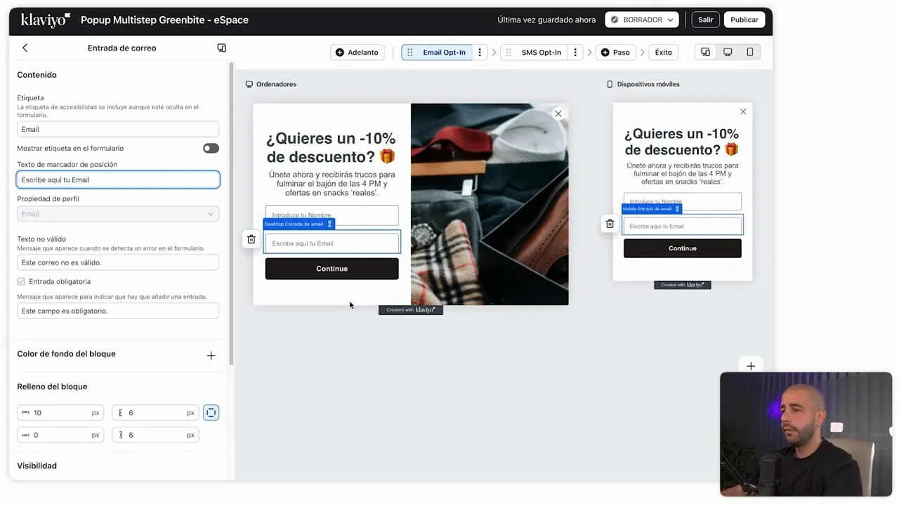Show both desktop and mobile previews
Image resolution: width=899 pixels, height=505 pixels.
[705, 52]
